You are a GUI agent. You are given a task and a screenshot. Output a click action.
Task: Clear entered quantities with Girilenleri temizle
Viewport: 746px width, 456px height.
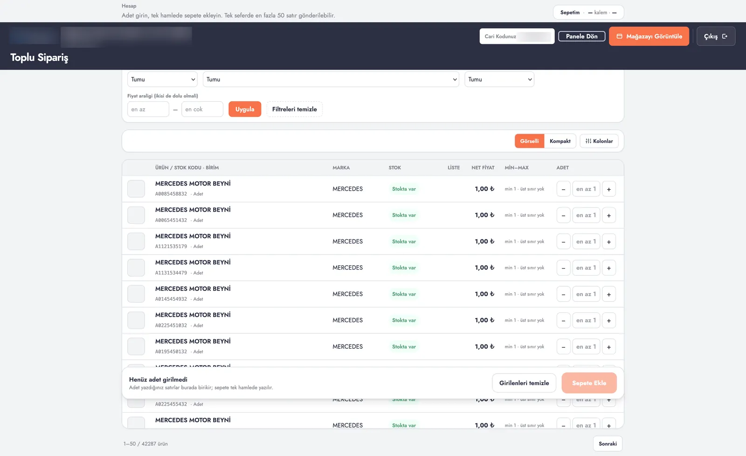tap(524, 383)
